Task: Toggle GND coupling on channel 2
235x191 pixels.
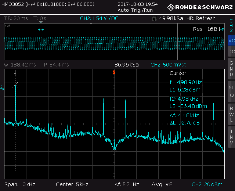Action: [x=231, y=69]
